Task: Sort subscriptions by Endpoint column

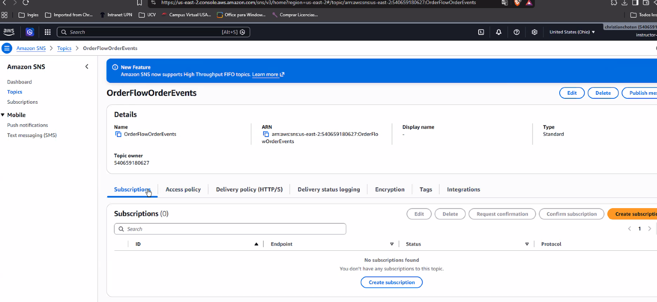Action: (x=392, y=244)
